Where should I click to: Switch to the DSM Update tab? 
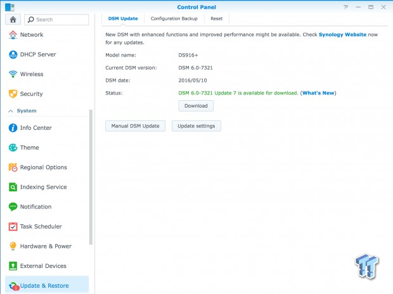tap(123, 18)
